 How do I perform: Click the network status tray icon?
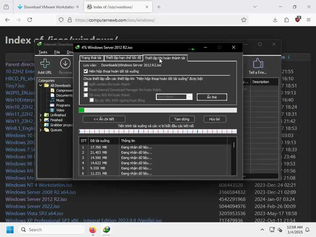pos(272,230)
